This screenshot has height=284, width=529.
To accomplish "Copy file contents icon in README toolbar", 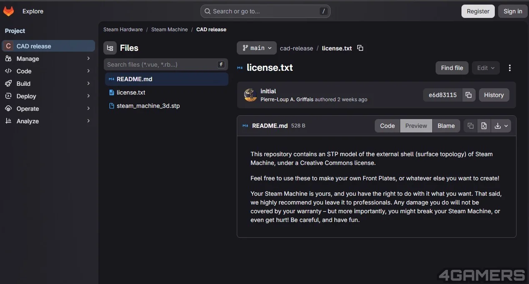I will [471, 126].
